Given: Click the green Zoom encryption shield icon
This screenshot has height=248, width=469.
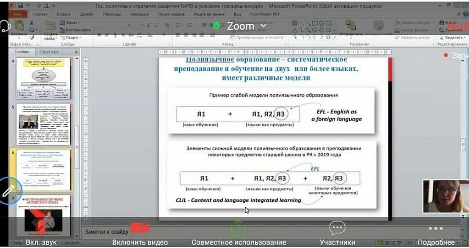Looking at the screenshot, I should point(216,26).
